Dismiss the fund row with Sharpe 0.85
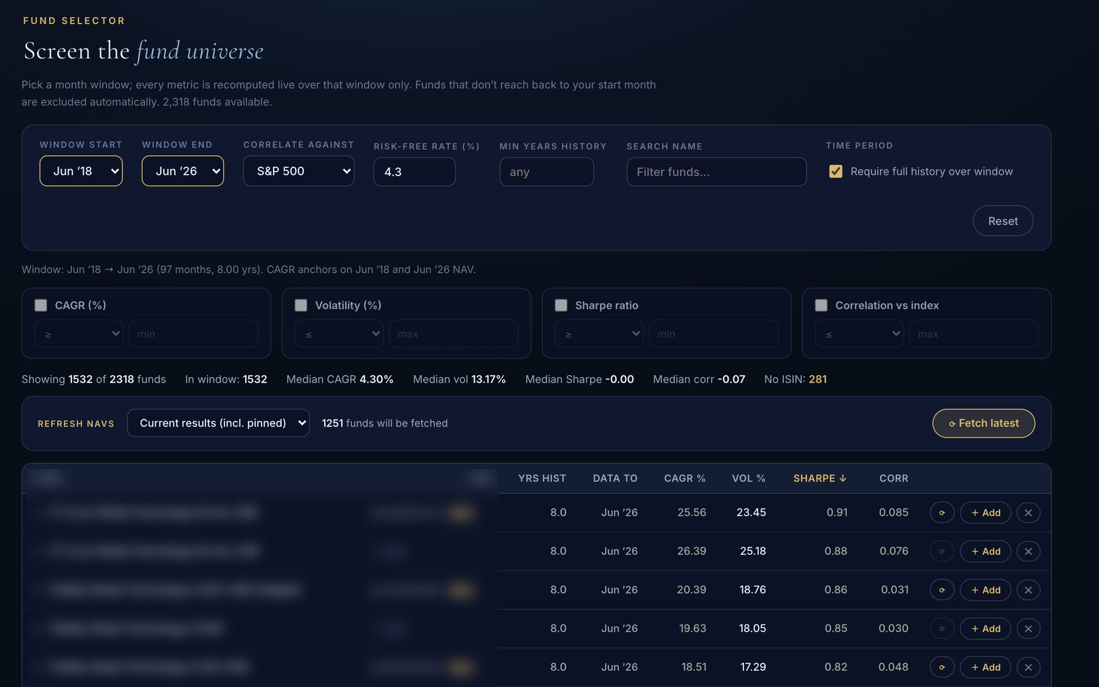1099x687 pixels. pos(1028,629)
